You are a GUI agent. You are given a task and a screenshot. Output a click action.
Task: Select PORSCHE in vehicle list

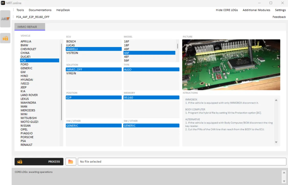(40, 137)
